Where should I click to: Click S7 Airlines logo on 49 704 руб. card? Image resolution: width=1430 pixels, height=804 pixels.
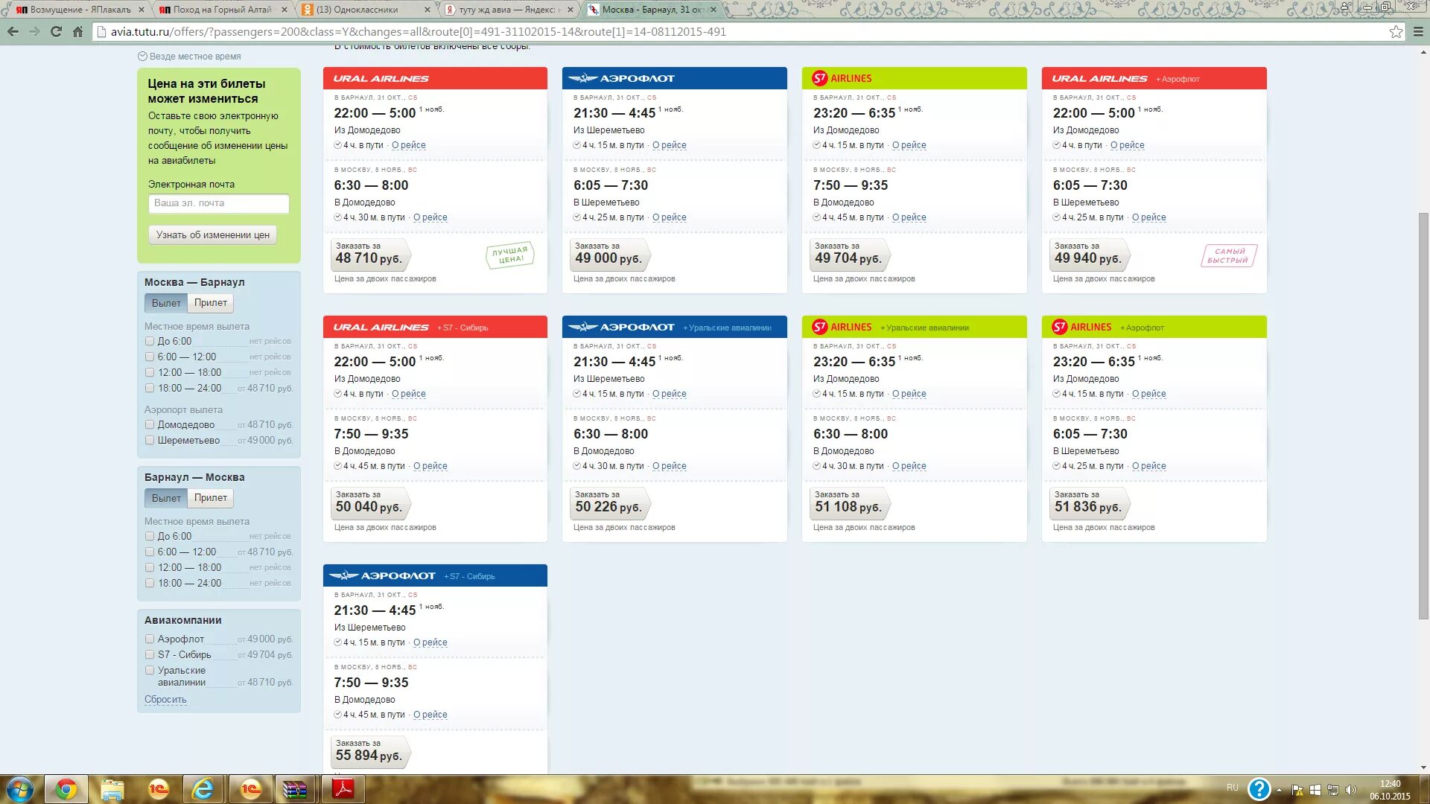click(842, 78)
